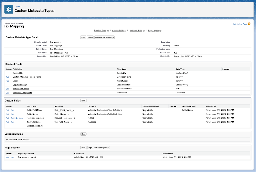Open the Namespace Prefix field link
Viewport: 256px width, 172px height.
coord(21,89)
